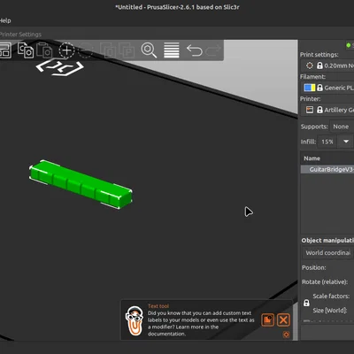
Task: Click the Position: label
Action: coord(314,267)
